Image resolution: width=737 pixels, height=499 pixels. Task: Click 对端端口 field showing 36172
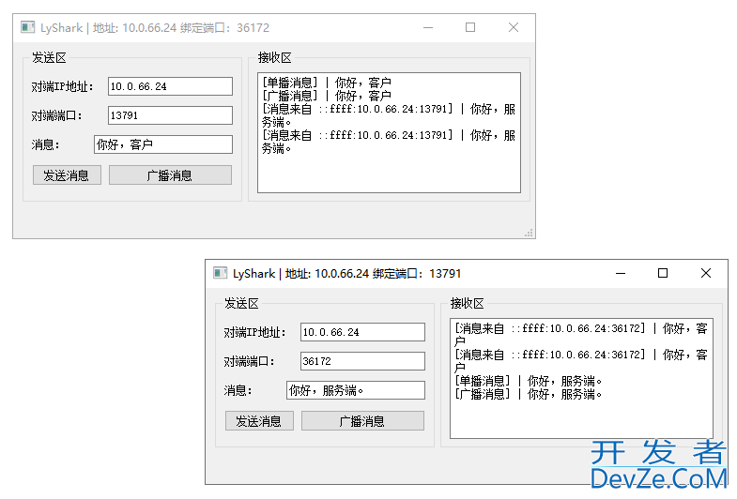point(362,361)
